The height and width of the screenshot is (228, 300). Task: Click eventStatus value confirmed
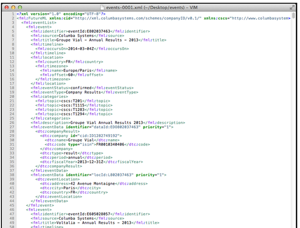point(81,88)
